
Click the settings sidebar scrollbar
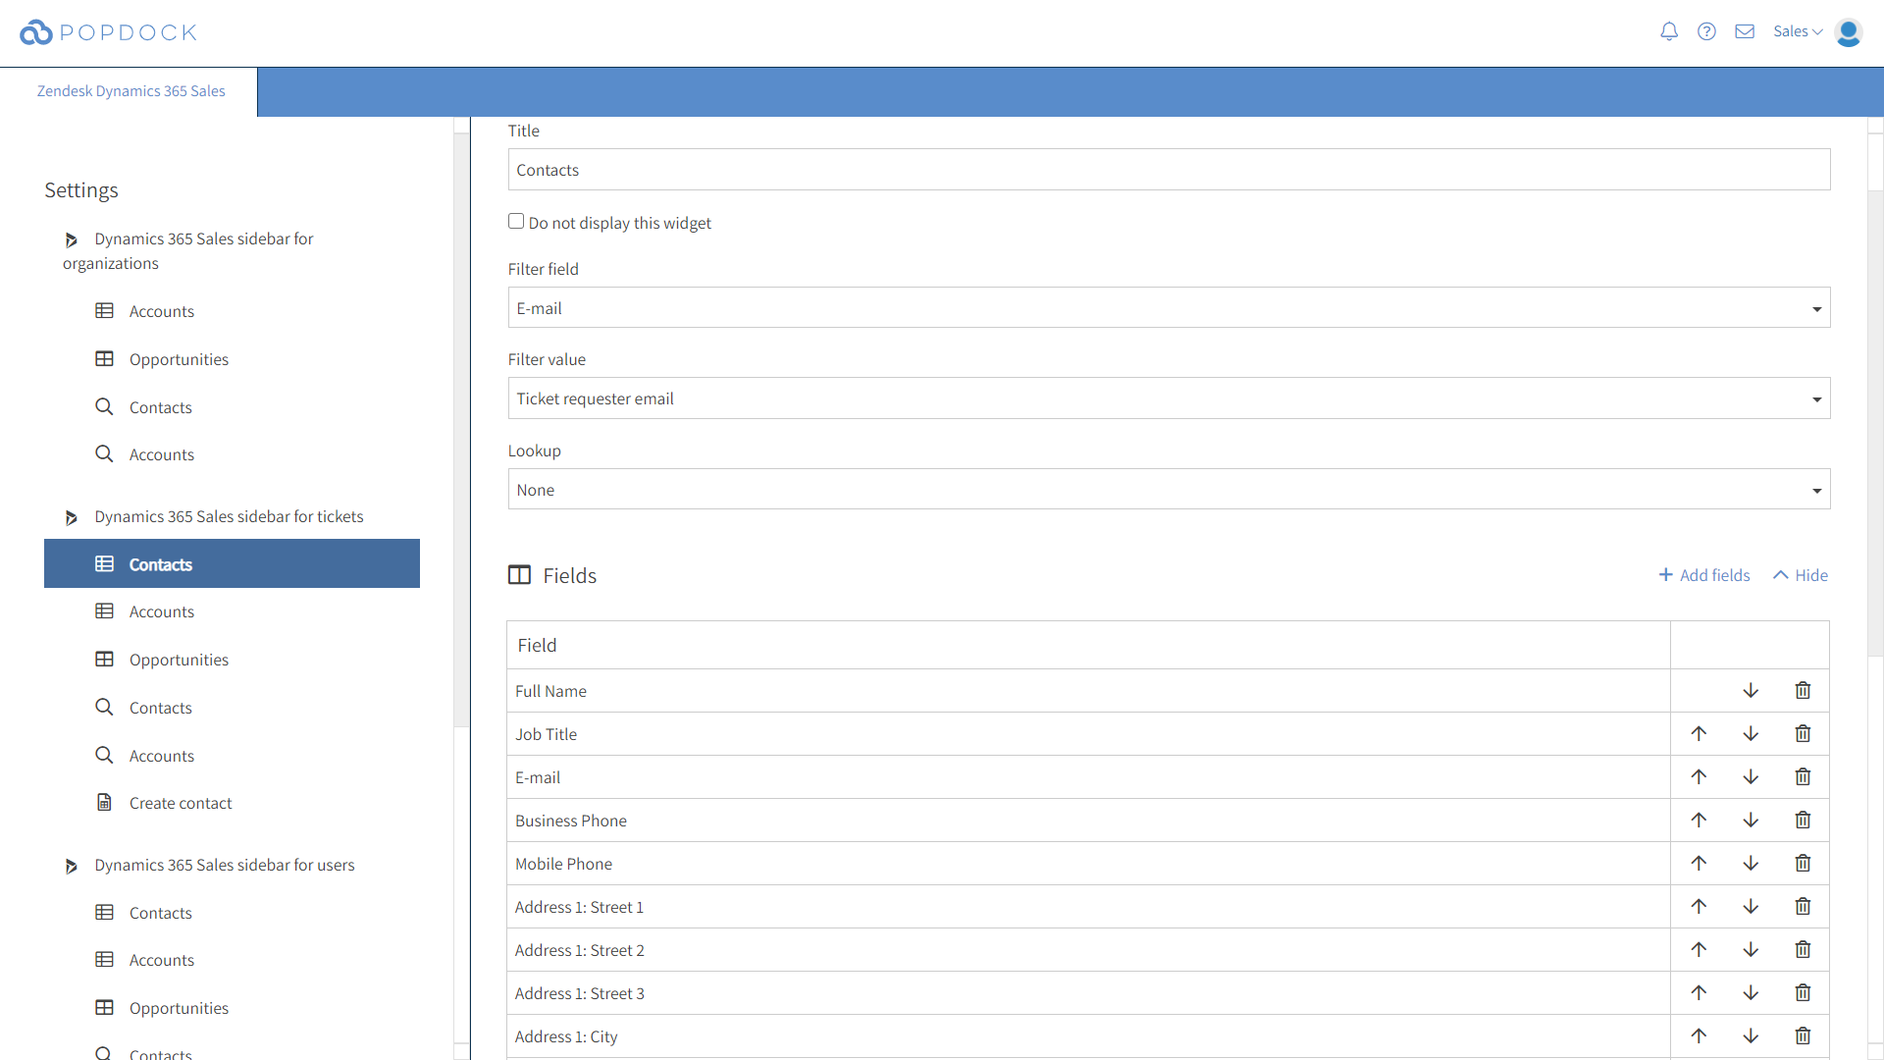(461, 430)
